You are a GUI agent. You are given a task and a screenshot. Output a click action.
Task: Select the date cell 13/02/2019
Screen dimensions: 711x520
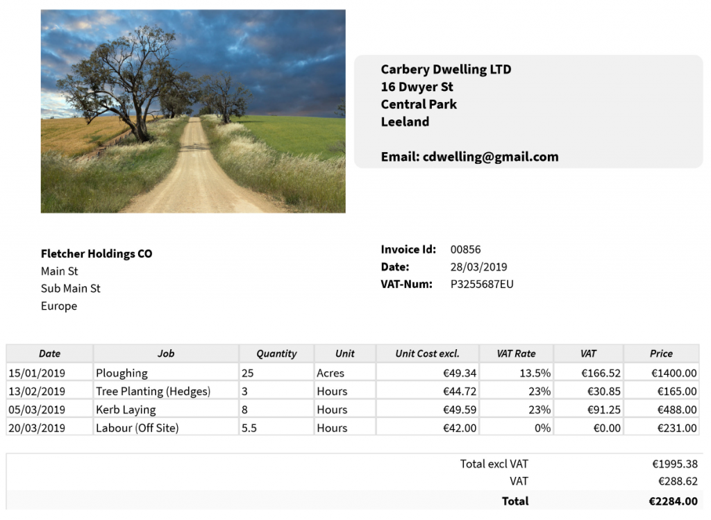49,391
